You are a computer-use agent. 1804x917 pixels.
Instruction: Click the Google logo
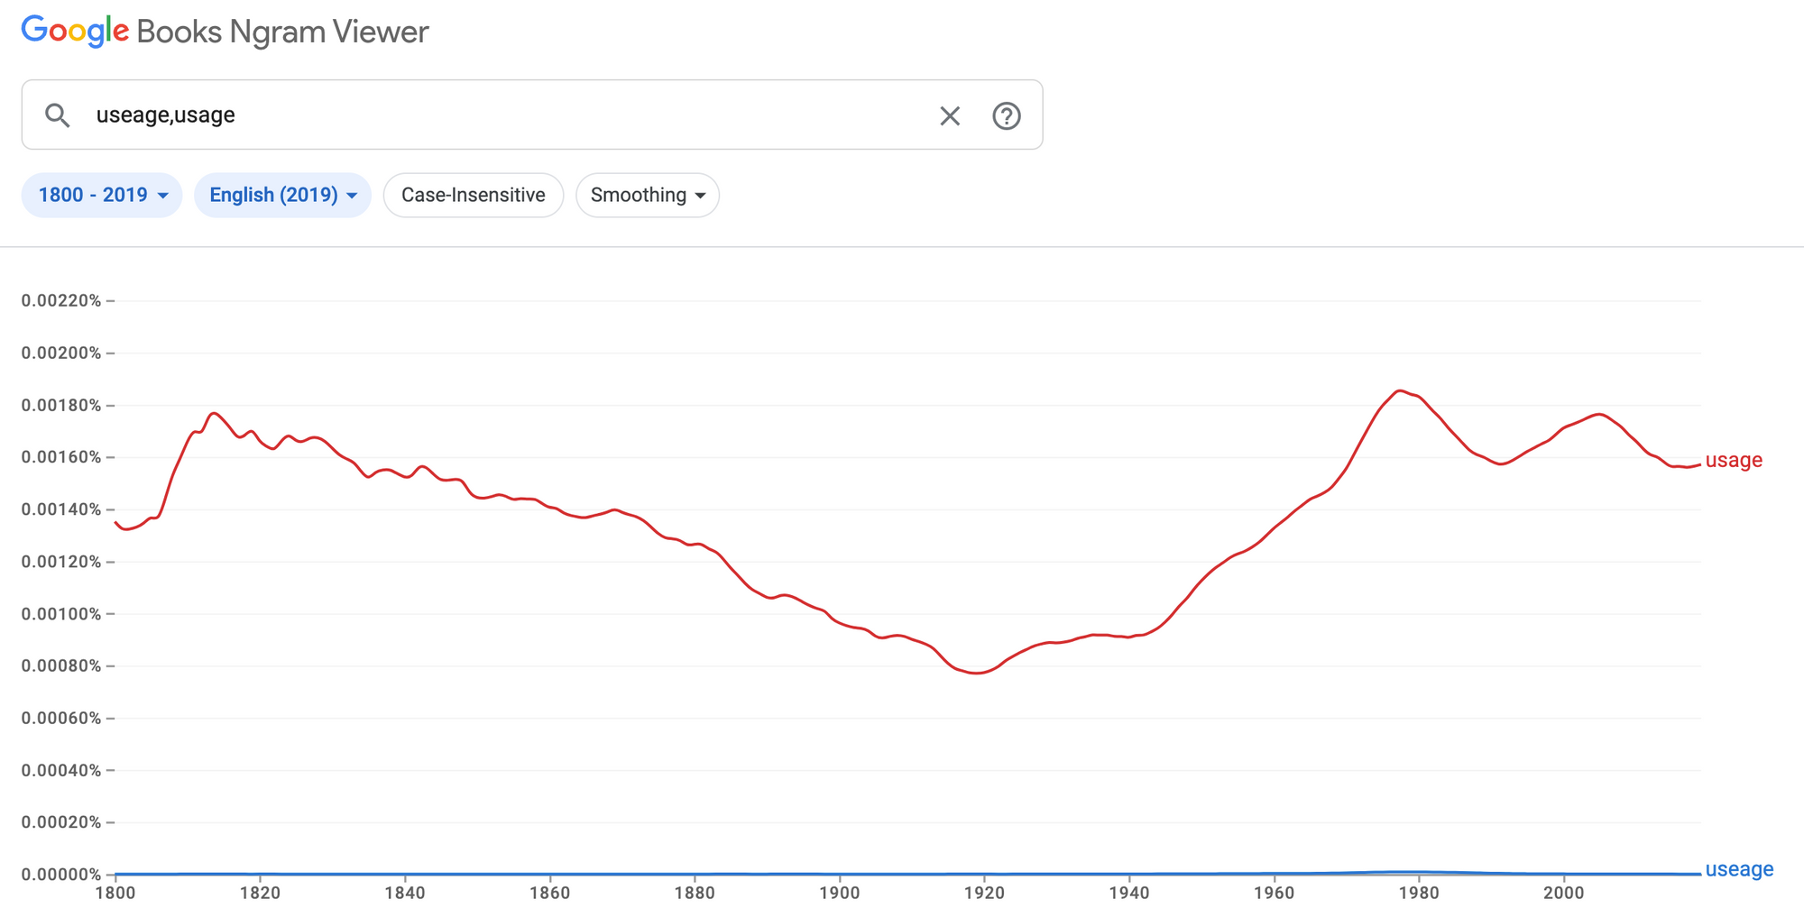pyautogui.click(x=76, y=32)
